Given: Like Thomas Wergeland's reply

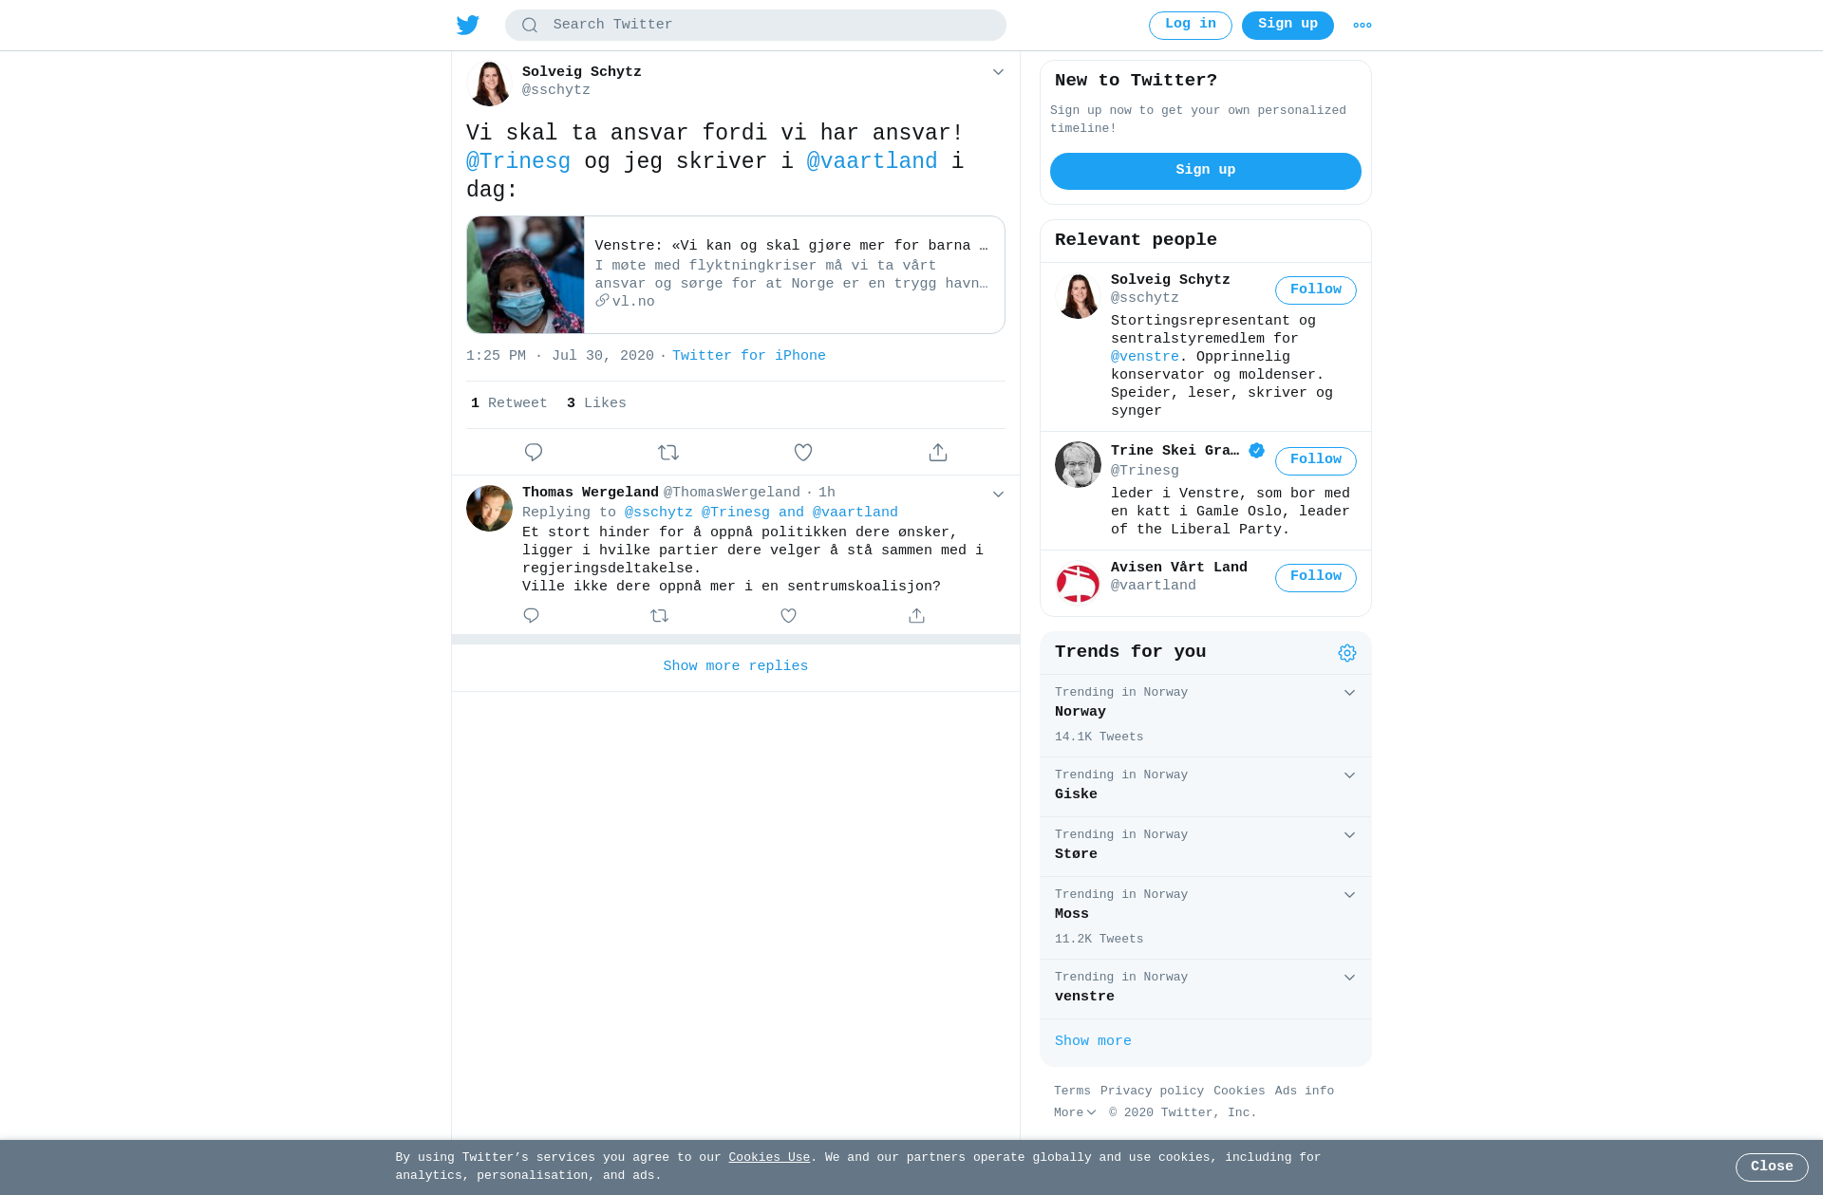Looking at the screenshot, I should (788, 616).
